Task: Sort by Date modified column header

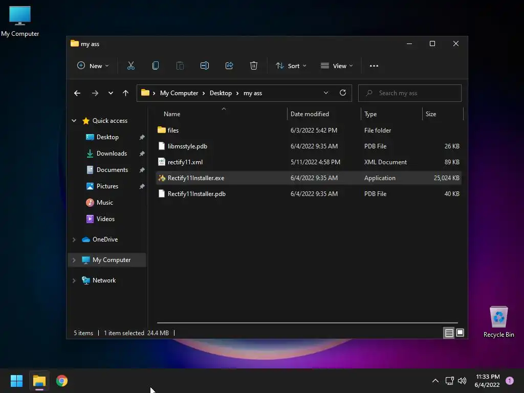Action: [x=310, y=114]
